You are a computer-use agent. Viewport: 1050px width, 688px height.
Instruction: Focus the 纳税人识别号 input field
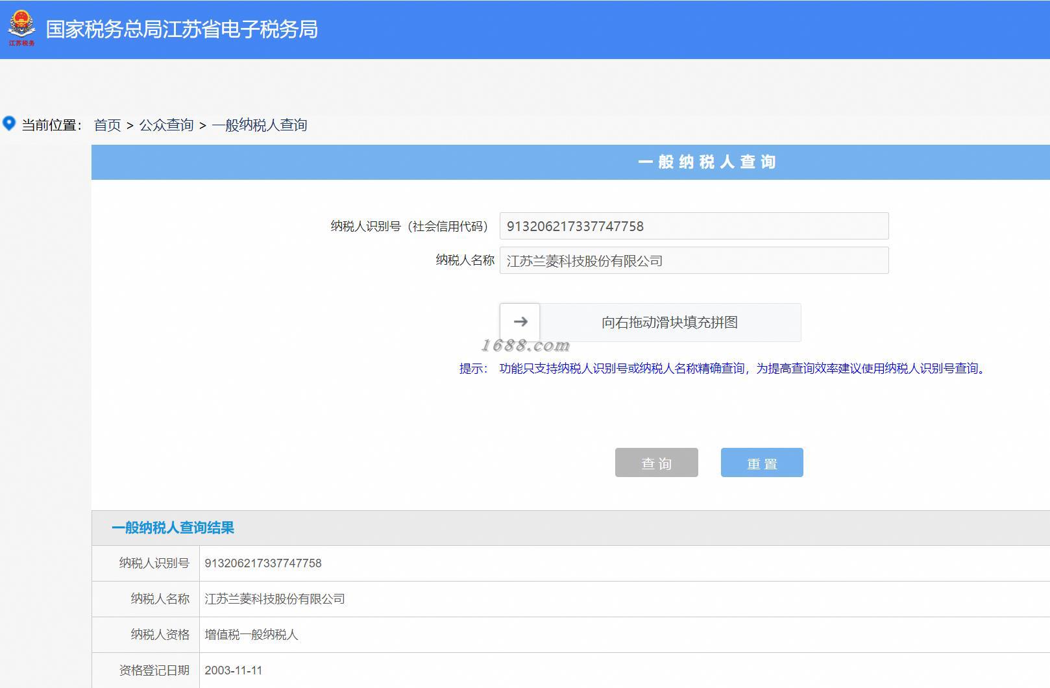(x=694, y=226)
